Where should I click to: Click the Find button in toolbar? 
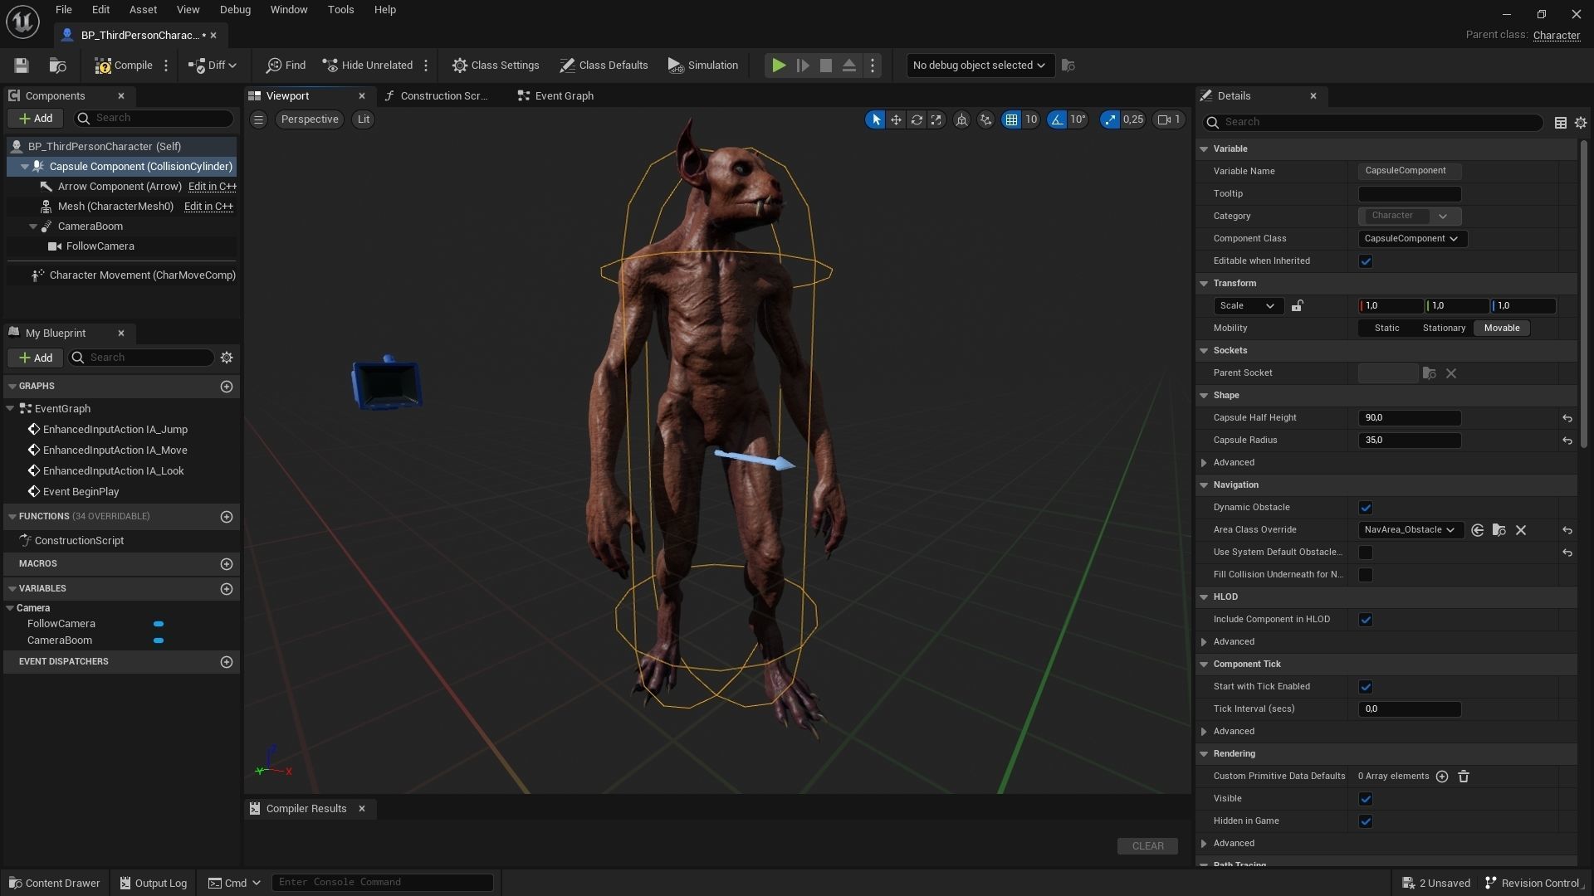[286, 66]
